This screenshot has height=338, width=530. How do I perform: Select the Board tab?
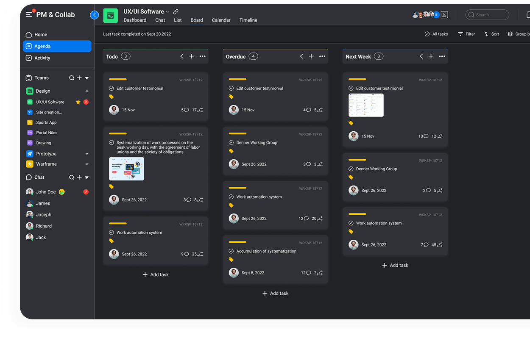(197, 20)
